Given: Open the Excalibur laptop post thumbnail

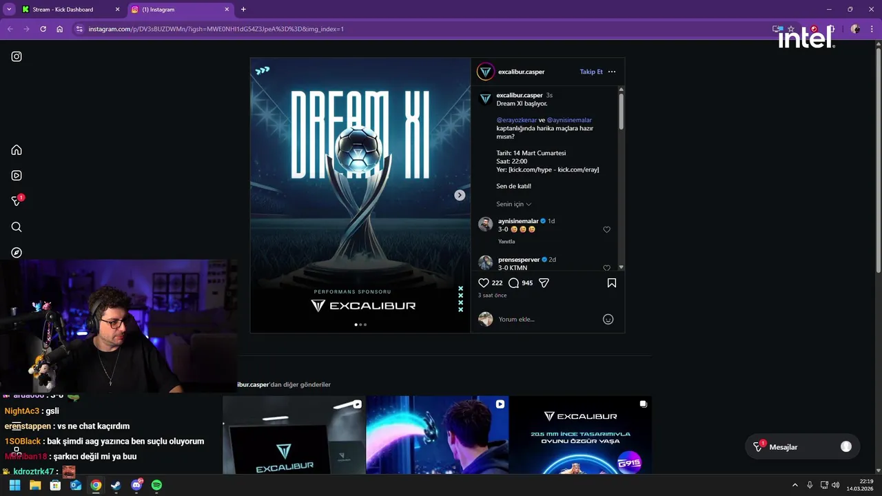Looking at the screenshot, I should 294,435.
